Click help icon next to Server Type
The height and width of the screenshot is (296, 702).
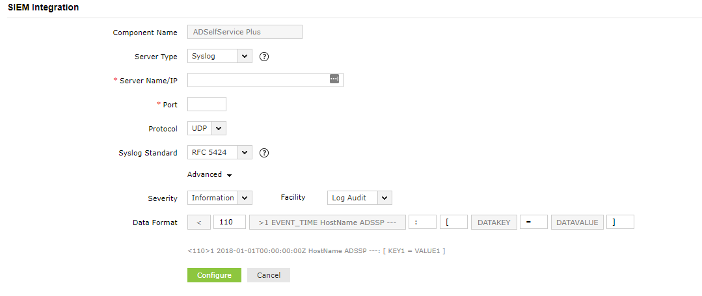[264, 57]
